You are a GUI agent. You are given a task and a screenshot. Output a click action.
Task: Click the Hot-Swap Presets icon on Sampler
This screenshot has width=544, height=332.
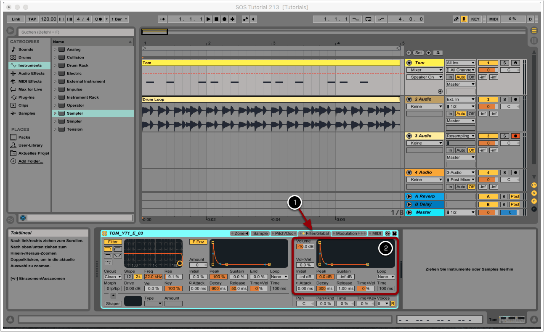(x=387, y=233)
